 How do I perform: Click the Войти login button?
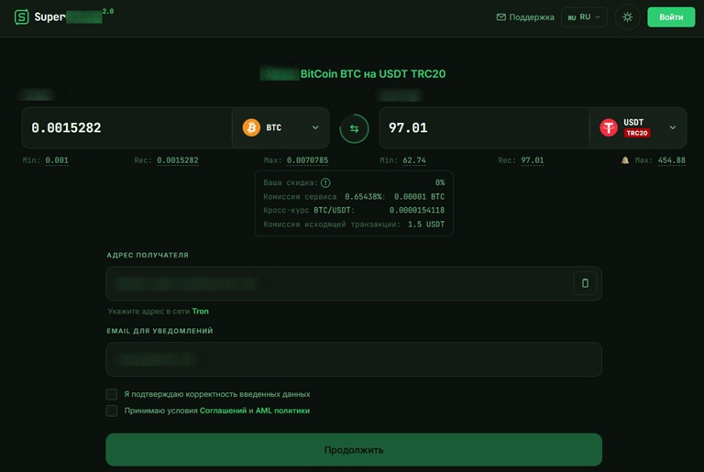[671, 17]
